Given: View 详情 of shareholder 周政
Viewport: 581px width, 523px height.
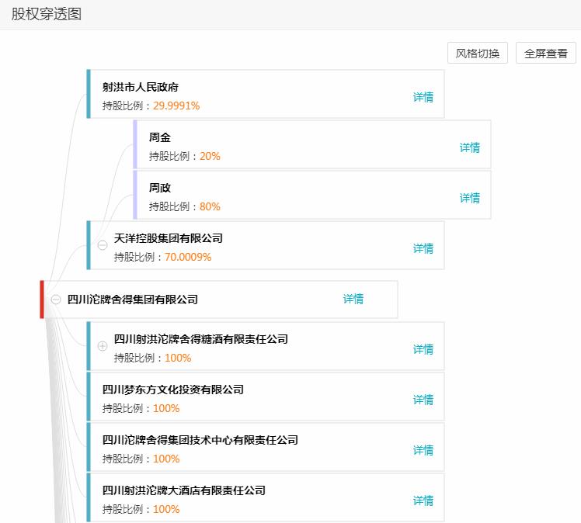Looking at the screenshot, I should (x=470, y=198).
